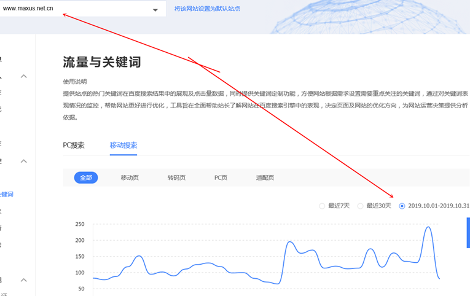
Task: Select the 2019.10.01-2019.10.31 date range radio
Action: [402, 206]
